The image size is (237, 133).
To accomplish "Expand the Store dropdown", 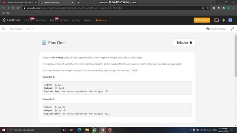I will 101,20.
